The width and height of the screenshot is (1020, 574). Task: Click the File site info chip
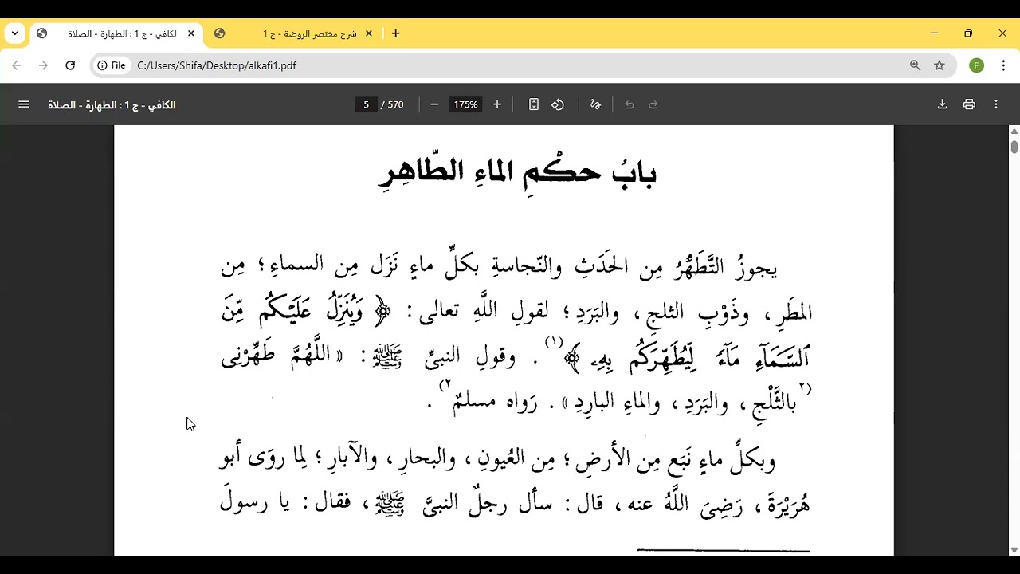112,65
